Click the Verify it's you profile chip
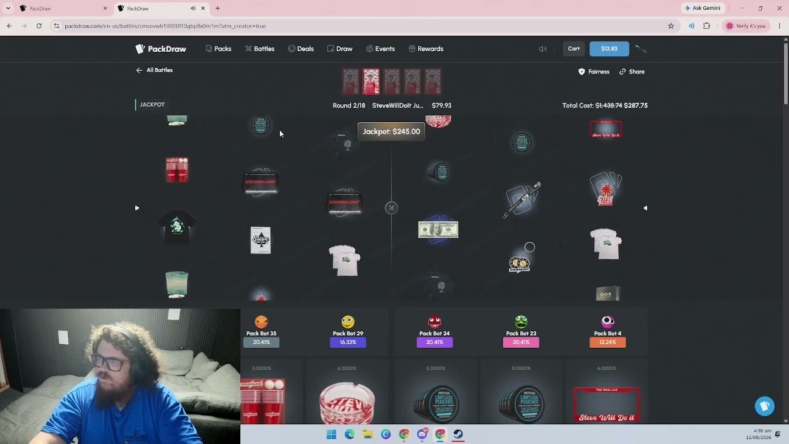789x444 pixels. [746, 26]
